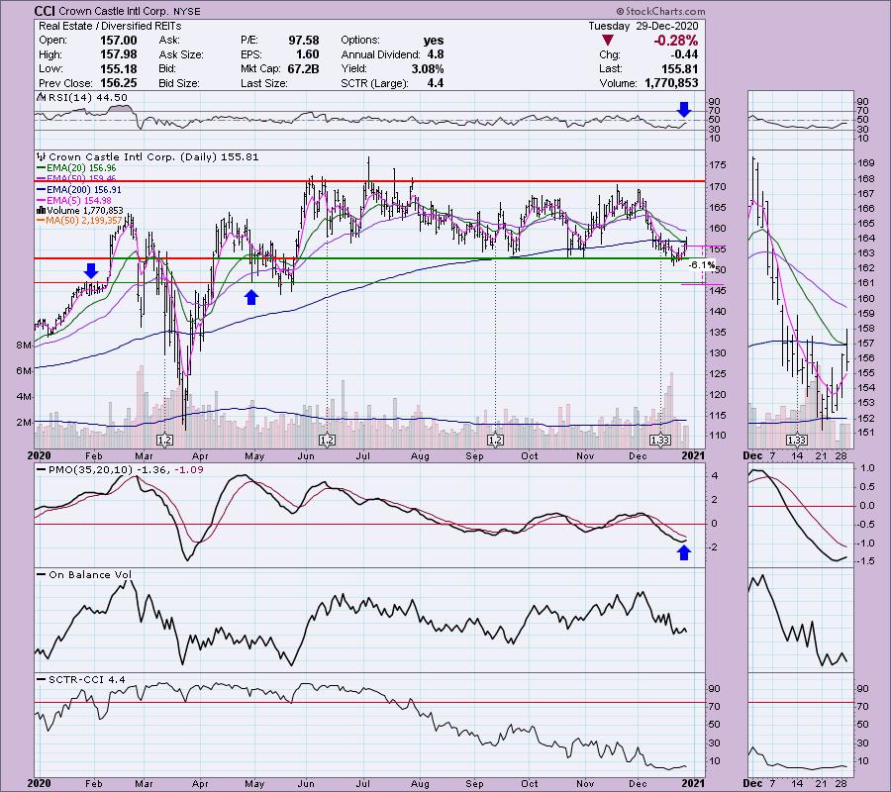Viewport: 891px width, 792px height.
Task: Click the OHLC bar icon beside Crown Castle (Daily)
Action: click(42, 156)
